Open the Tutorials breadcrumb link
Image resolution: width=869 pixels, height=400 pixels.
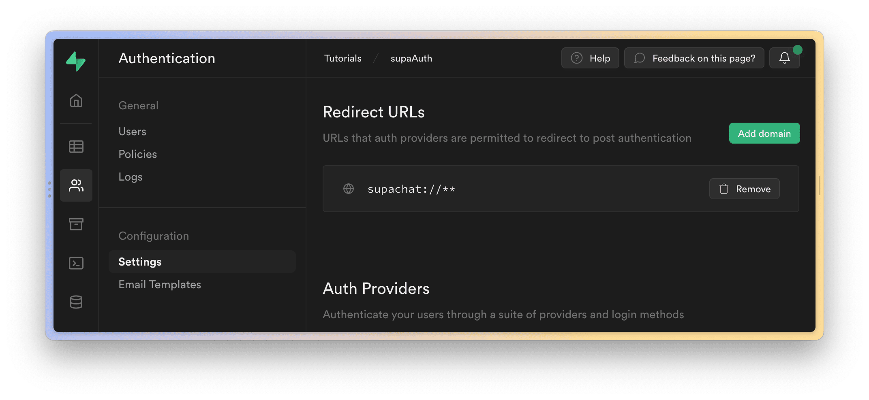pos(342,58)
